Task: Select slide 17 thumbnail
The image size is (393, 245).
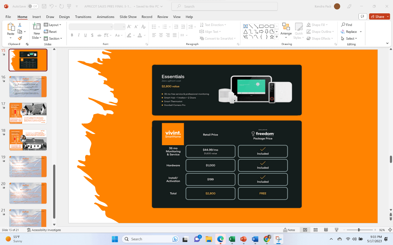Action: (x=28, y=113)
